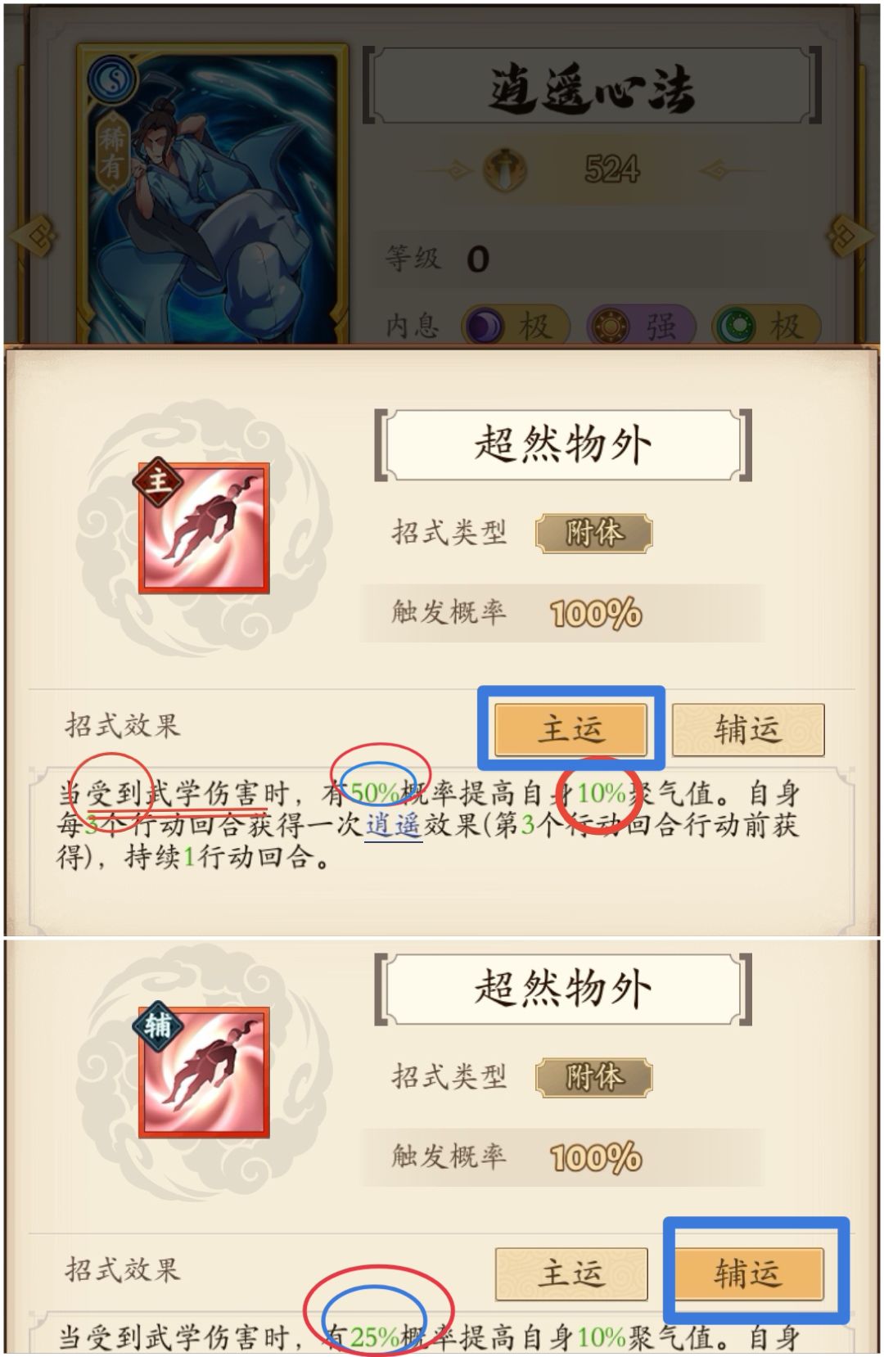The height and width of the screenshot is (1357, 884).
Task: Select the purple moon 内息 icon
Action: click(x=485, y=327)
